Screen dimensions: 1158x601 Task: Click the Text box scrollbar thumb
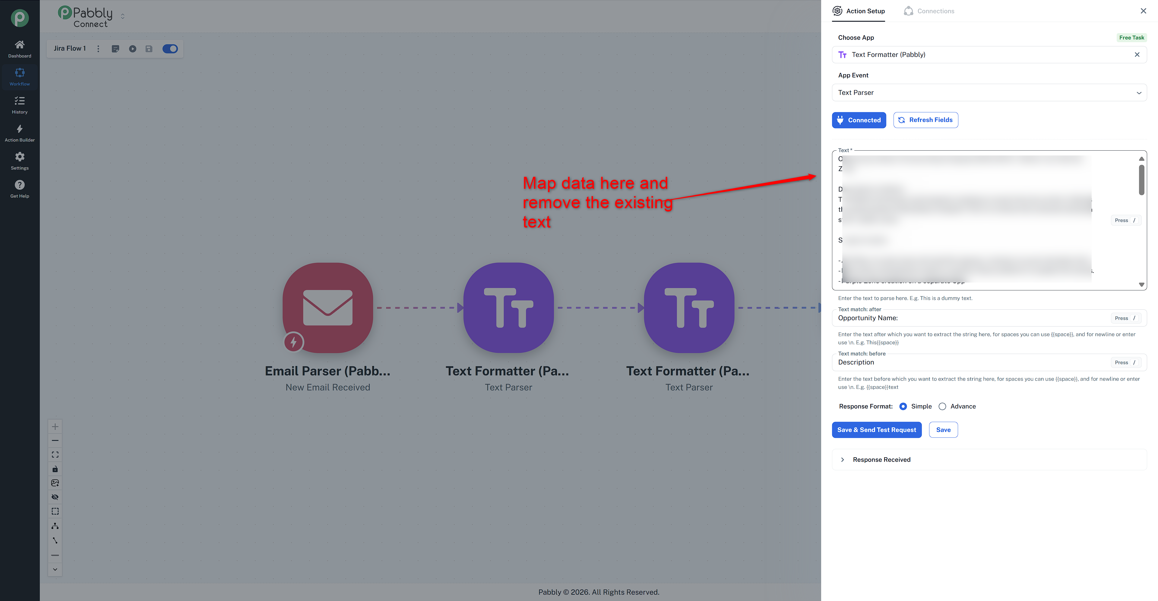point(1141,180)
